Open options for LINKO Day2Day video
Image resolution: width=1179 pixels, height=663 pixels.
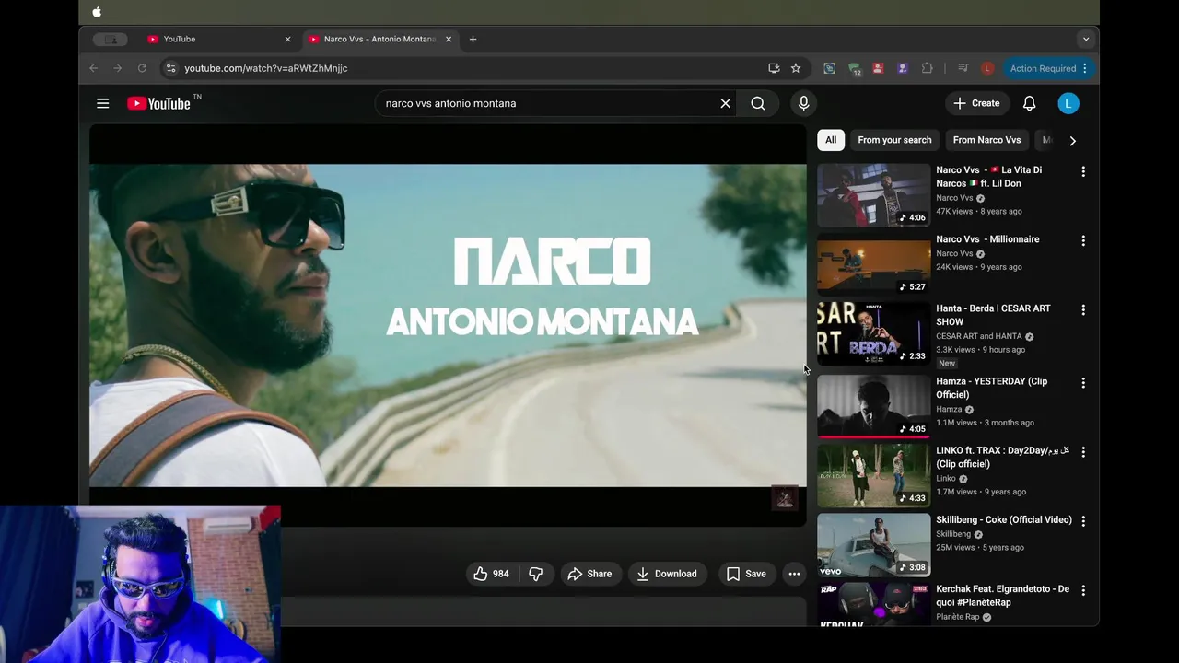coord(1083,451)
